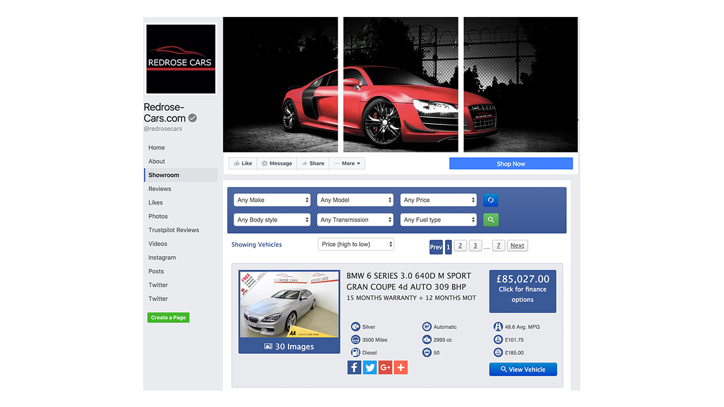Image resolution: width=724 pixels, height=407 pixels.
Task: Click the 15 MONTHS WARRANTY text line
Action: [x=411, y=298]
